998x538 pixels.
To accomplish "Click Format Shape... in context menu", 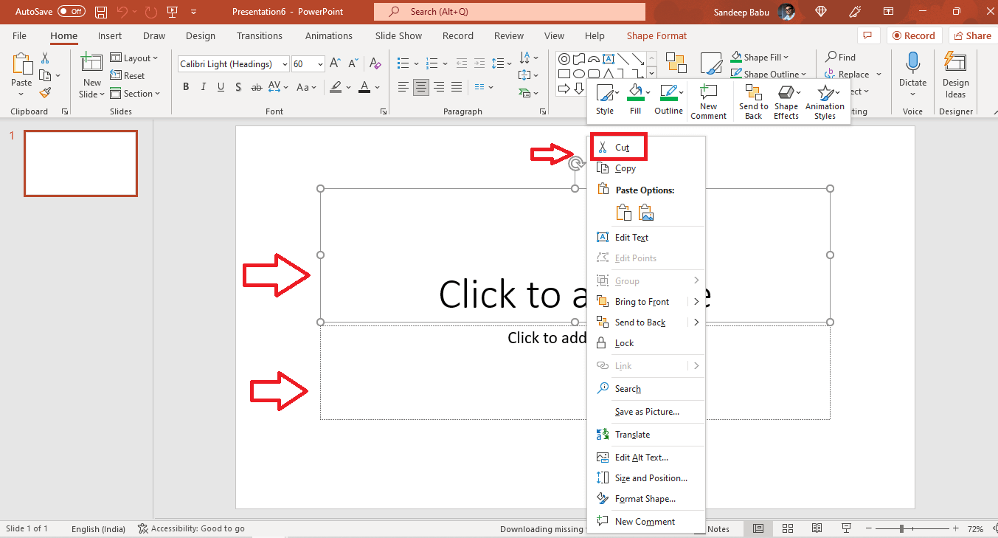I will click(645, 499).
